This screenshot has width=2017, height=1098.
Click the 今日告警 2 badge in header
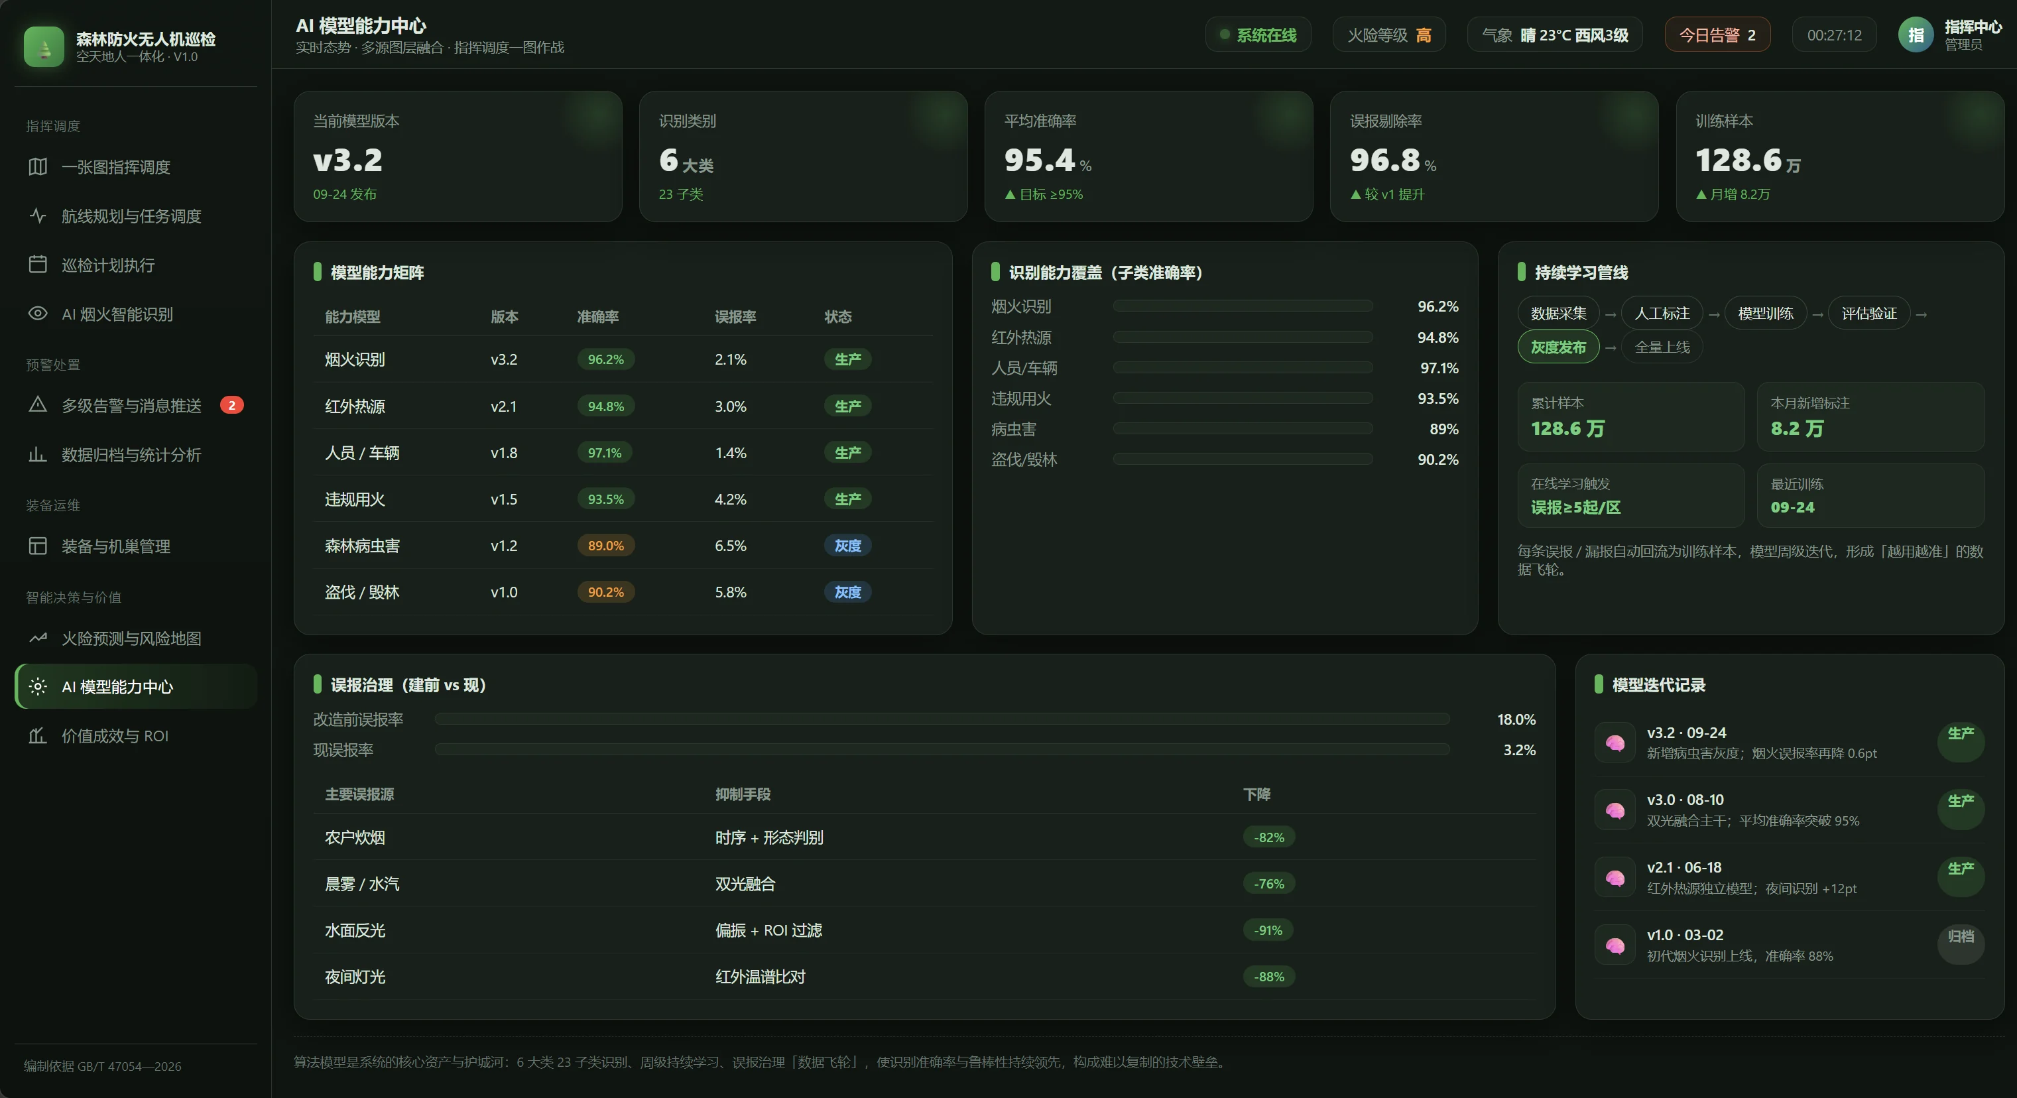click(1717, 35)
